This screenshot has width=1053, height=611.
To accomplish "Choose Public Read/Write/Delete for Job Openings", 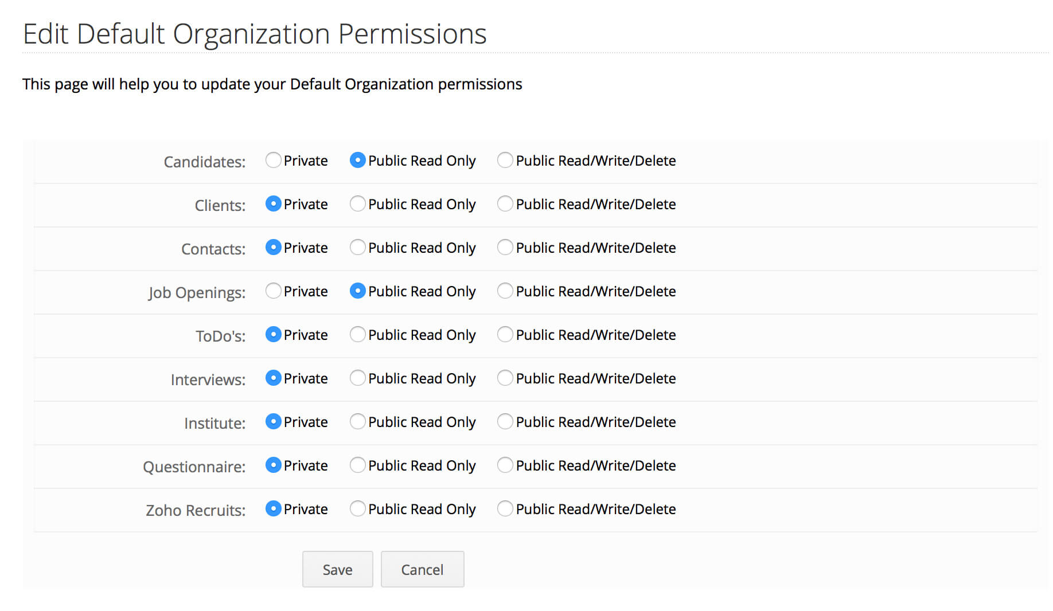I will point(505,291).
